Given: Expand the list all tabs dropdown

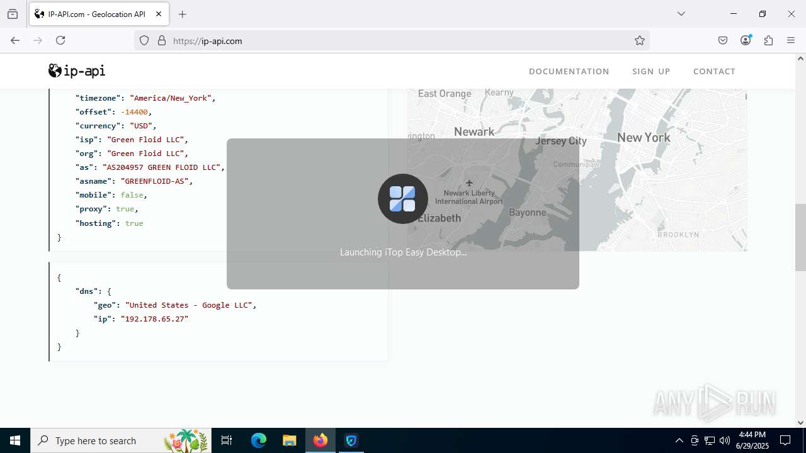Looking at the screenshot, I should (x=681, y=14).
